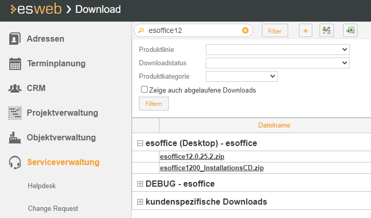The width and height of the screenshot is (371, 218).
Task: Click the user edit toolbar icon
Action: point(327,30)
